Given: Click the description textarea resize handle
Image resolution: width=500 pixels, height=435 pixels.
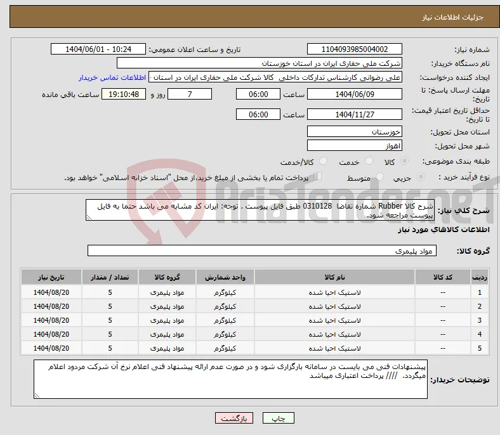Looking at the screenshot, I should point(89,217).
